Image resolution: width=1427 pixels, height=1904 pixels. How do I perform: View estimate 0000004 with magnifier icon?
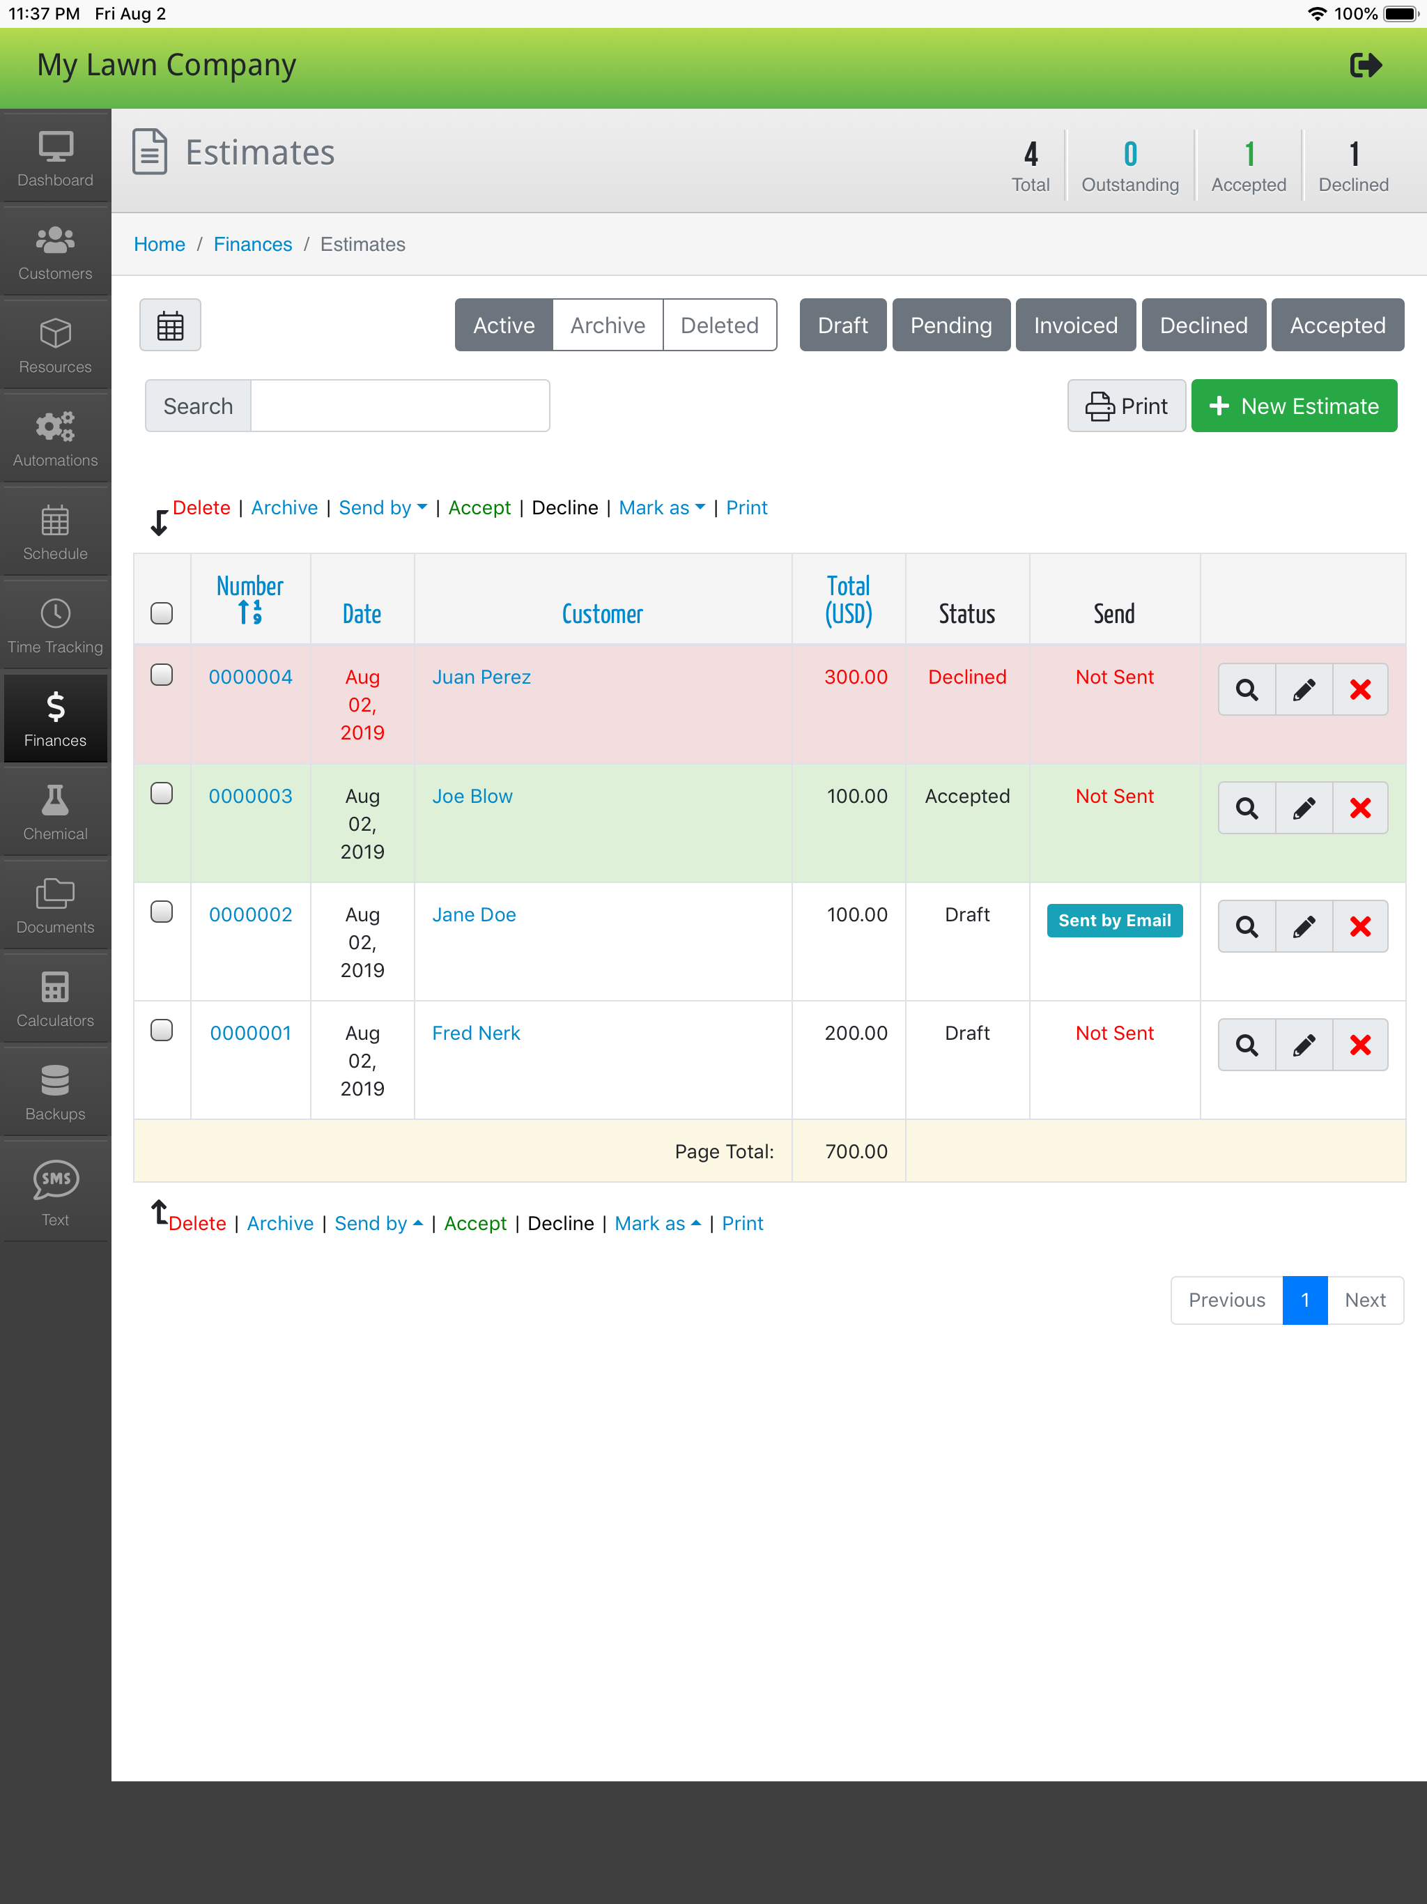point(1247,689)
